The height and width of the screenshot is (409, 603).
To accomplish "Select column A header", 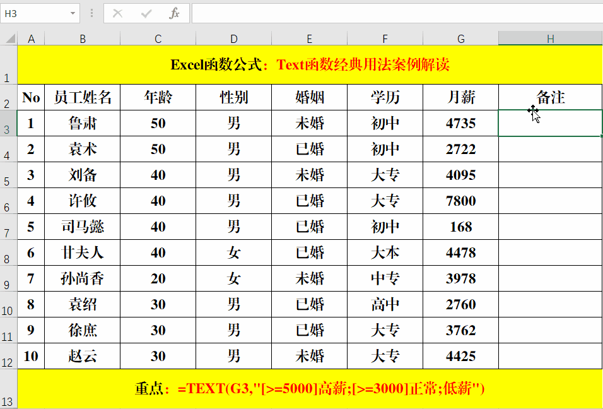I will 31,39.
